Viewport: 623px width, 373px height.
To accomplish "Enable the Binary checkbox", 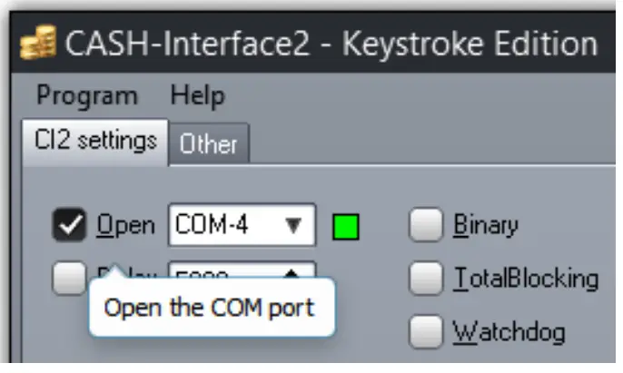I will pyautogui.click(x=426, y=225).
